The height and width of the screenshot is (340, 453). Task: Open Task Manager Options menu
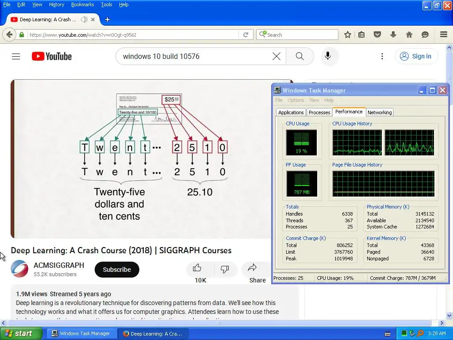point(296,100)
